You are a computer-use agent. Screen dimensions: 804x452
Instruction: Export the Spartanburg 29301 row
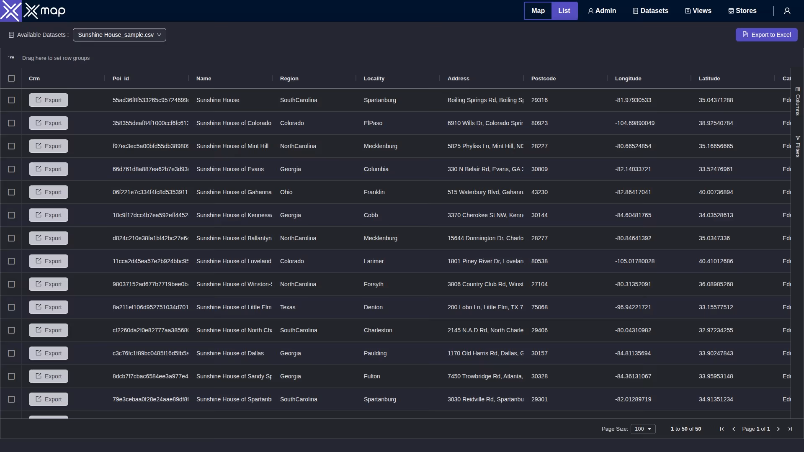49,399
